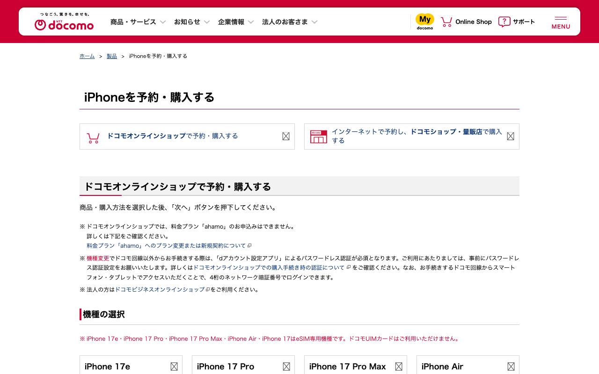Select the iPhone 17 Pro Max model card

[x=356, y=365]
